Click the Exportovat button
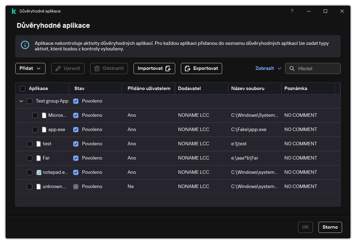Image resolution: width=356 pixels, height=244 pixels. click(x=201, y=68)
